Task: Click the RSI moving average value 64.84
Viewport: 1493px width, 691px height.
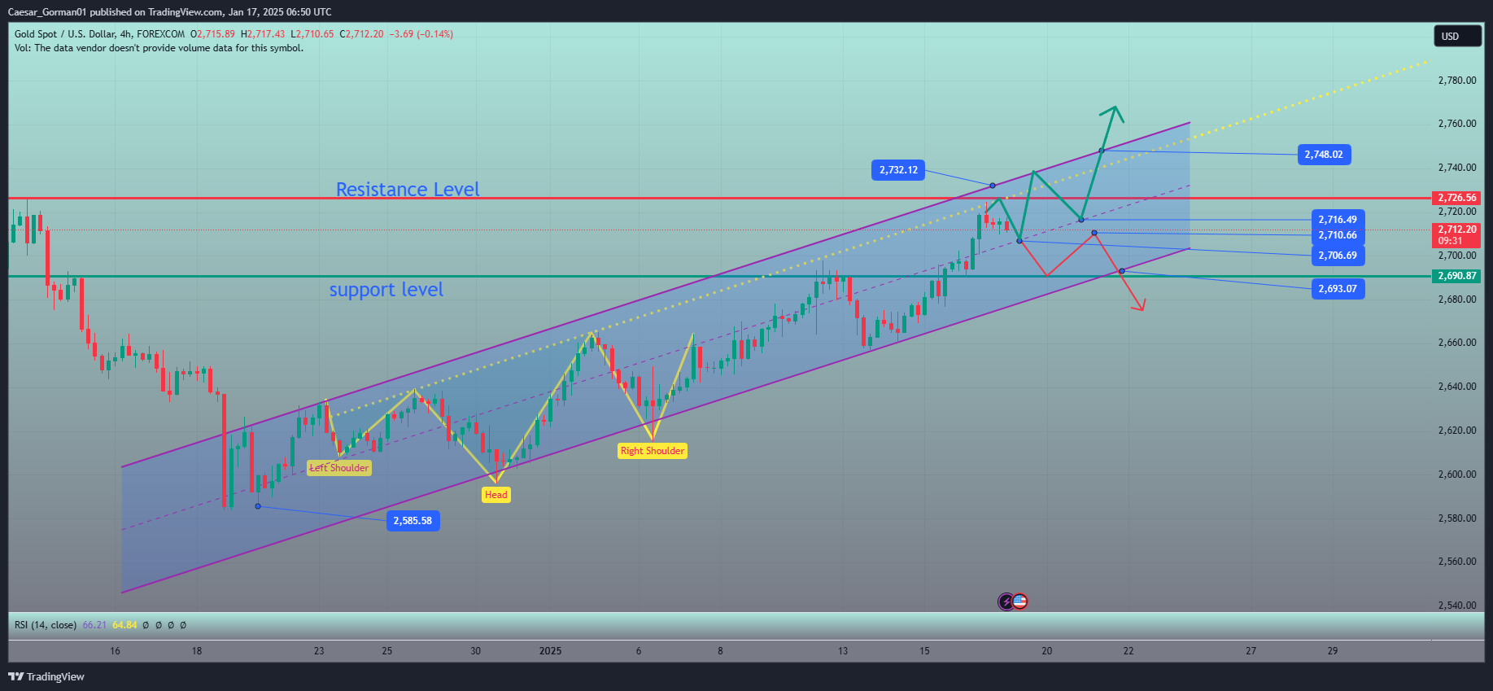Action: 124,625
